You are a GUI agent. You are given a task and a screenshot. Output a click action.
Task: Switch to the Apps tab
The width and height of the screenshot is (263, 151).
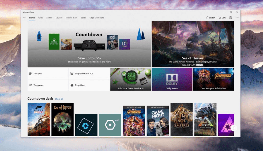pos(40,18)
